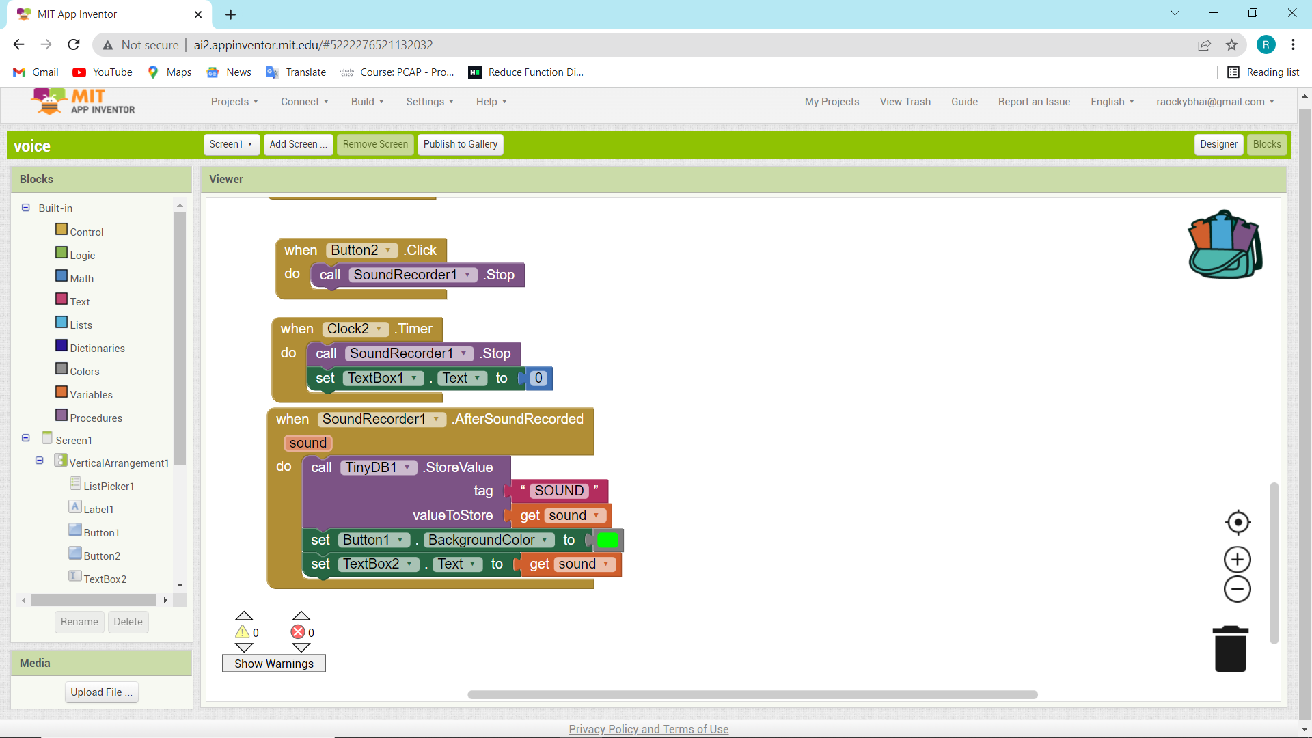This screenshot has width=1312, height=738.
Task: Click the View Trash link
Action: (905, 102)
